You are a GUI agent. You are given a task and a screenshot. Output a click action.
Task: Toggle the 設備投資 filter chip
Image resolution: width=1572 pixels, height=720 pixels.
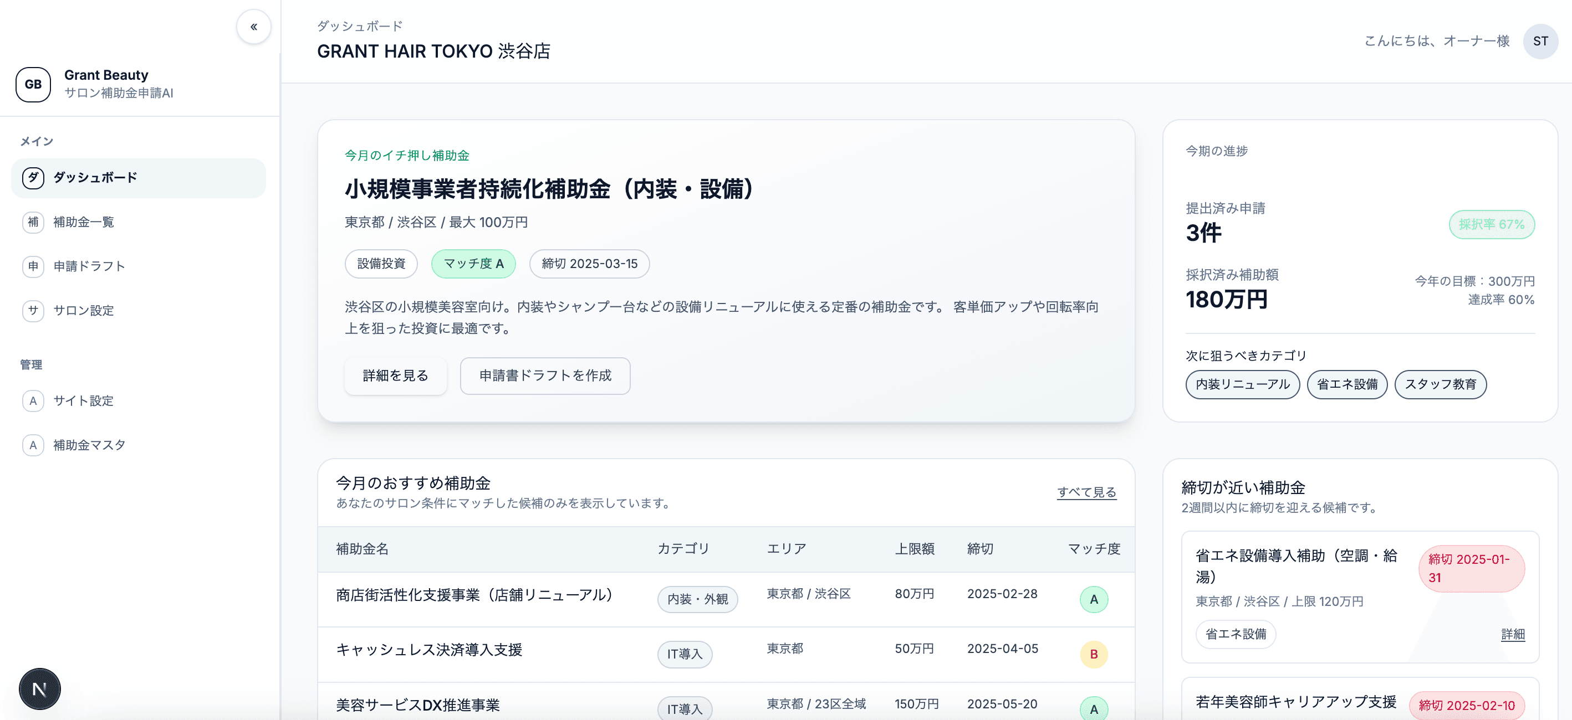pyautogui.click(x=380, y=264)
